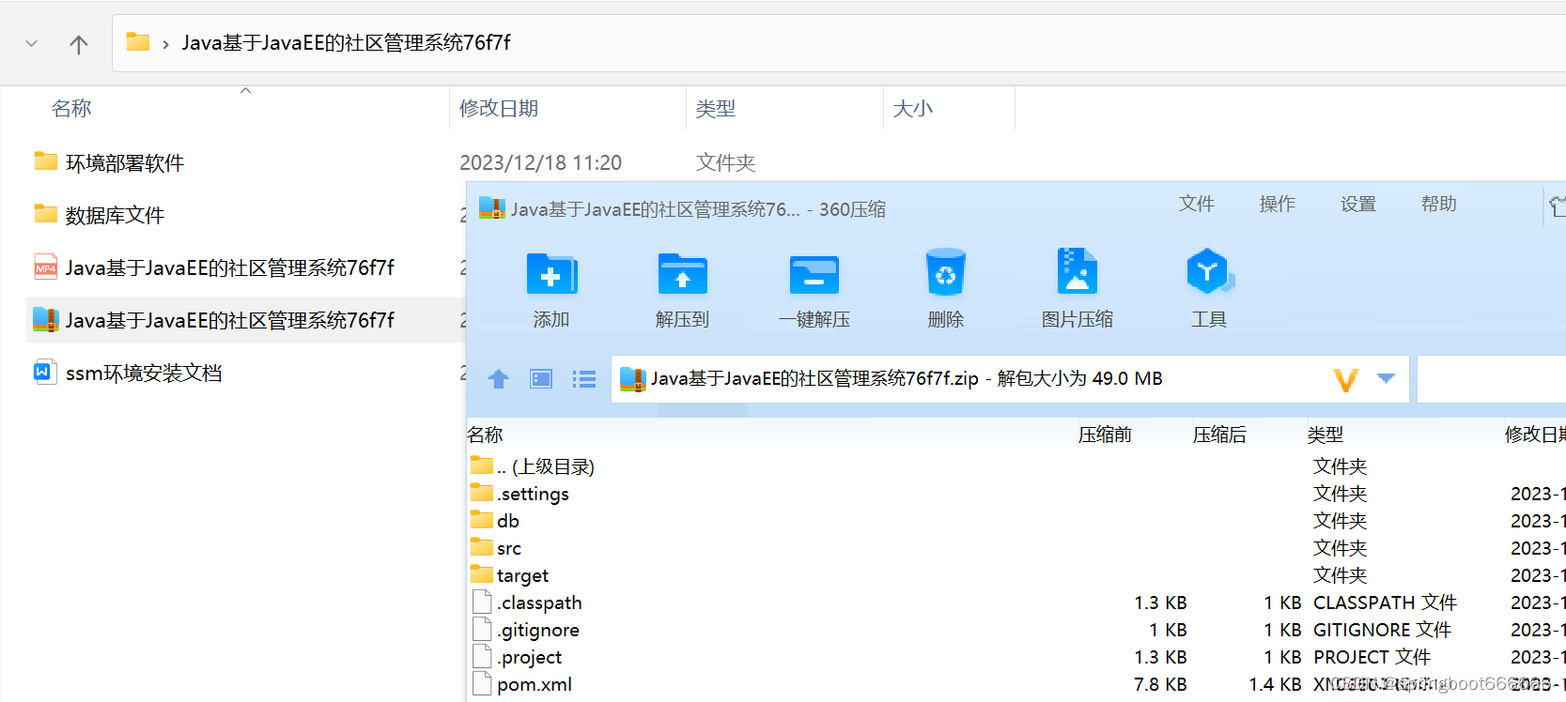Click the orange V scan icon in path bar
The height and width of the screenshot is (702, 1566).
coord(1346,380)
